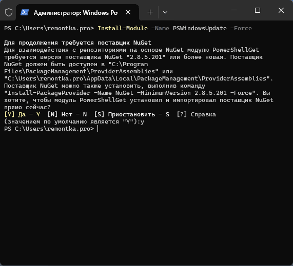Click the first PS C:\Users\remontka.pro> prompt
Screen dimensions: 293x266
coord(49,28)
